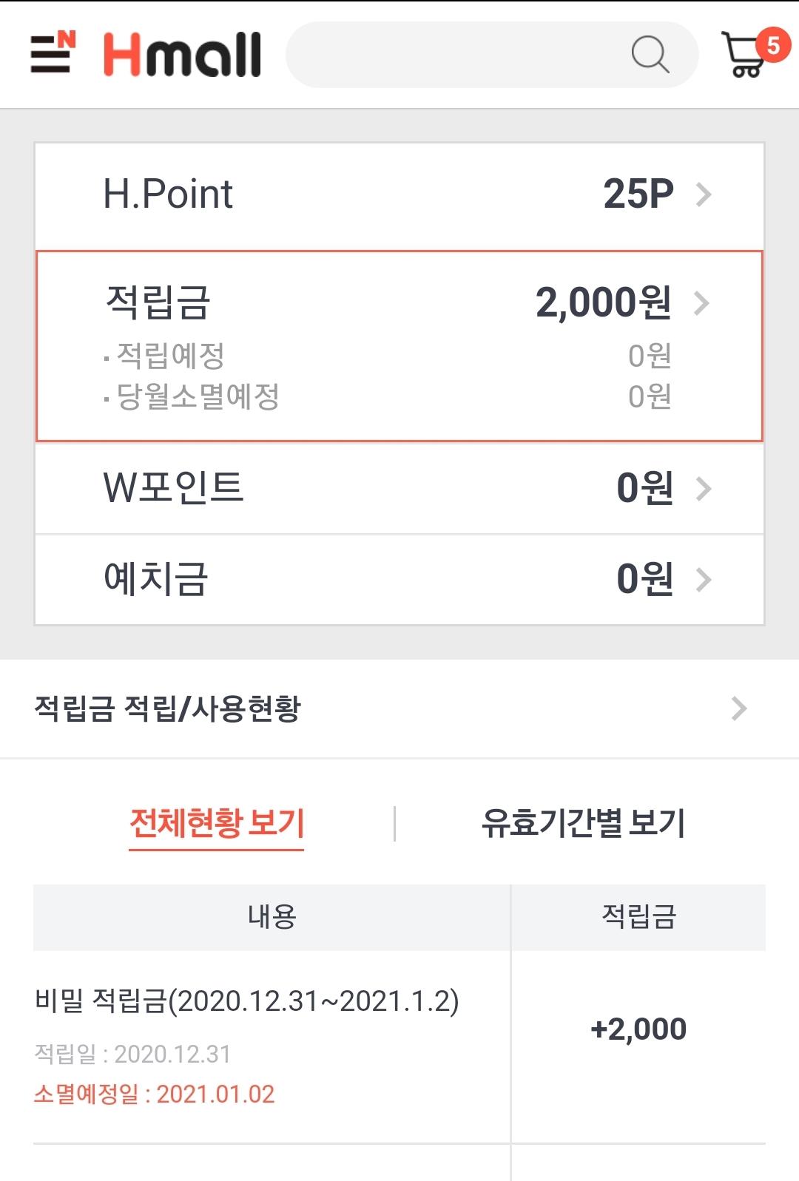Tap the 예치금 row label
The image size is (799, 1181).
click(155, 579)
